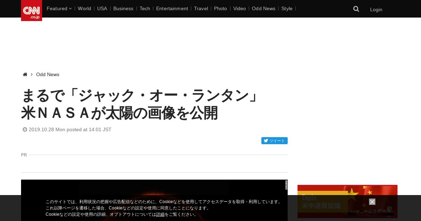Open the 詳細 link in cookie notice

tap(160, 214)
